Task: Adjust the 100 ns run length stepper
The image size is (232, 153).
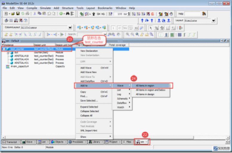Action: click(x=129, y=14)
